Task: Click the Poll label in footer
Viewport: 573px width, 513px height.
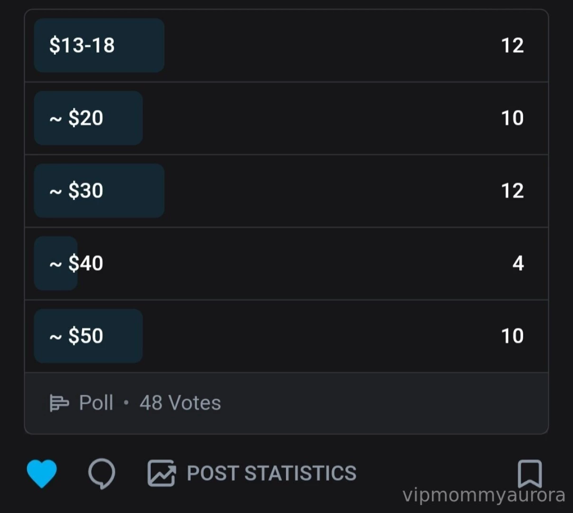Action: (96, 403)
